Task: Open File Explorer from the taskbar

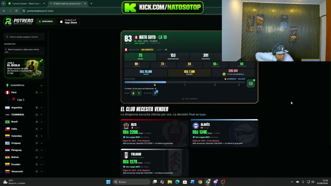Action: (170, 182)
